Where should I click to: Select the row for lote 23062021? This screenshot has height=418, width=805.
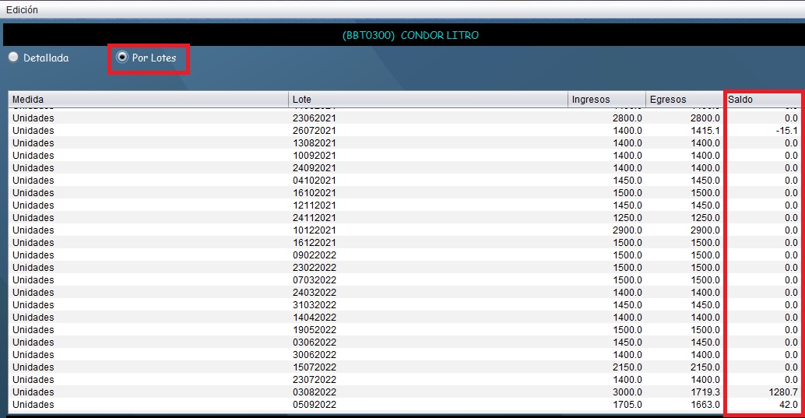tap(314, 118)
